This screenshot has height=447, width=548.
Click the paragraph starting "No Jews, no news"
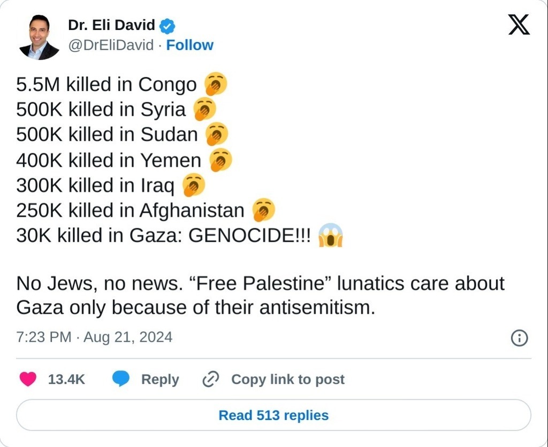coord(260,295)
